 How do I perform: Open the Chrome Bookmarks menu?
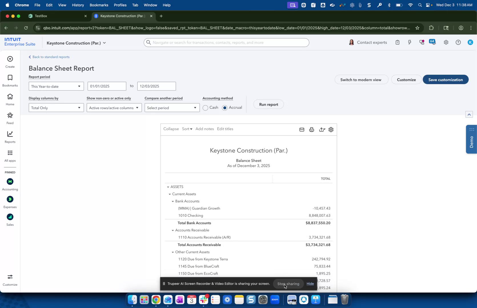[x=99, y=5]
